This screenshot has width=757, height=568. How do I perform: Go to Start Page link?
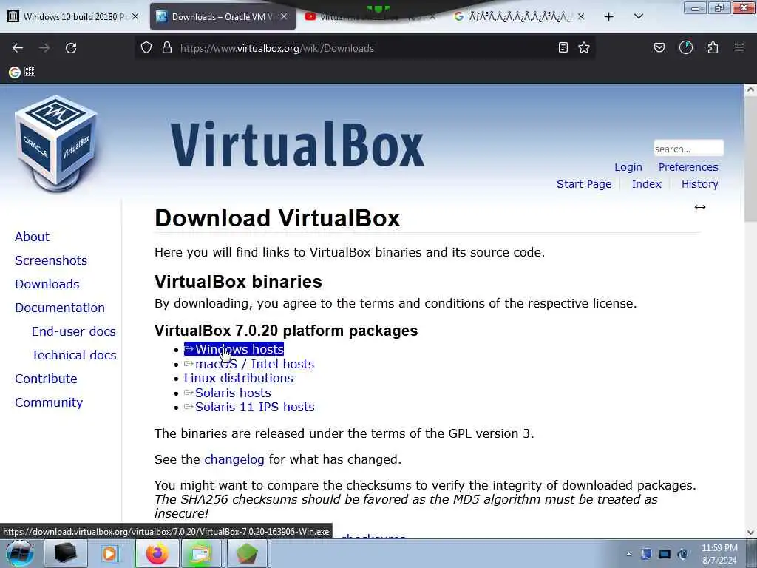coord(584,184)
